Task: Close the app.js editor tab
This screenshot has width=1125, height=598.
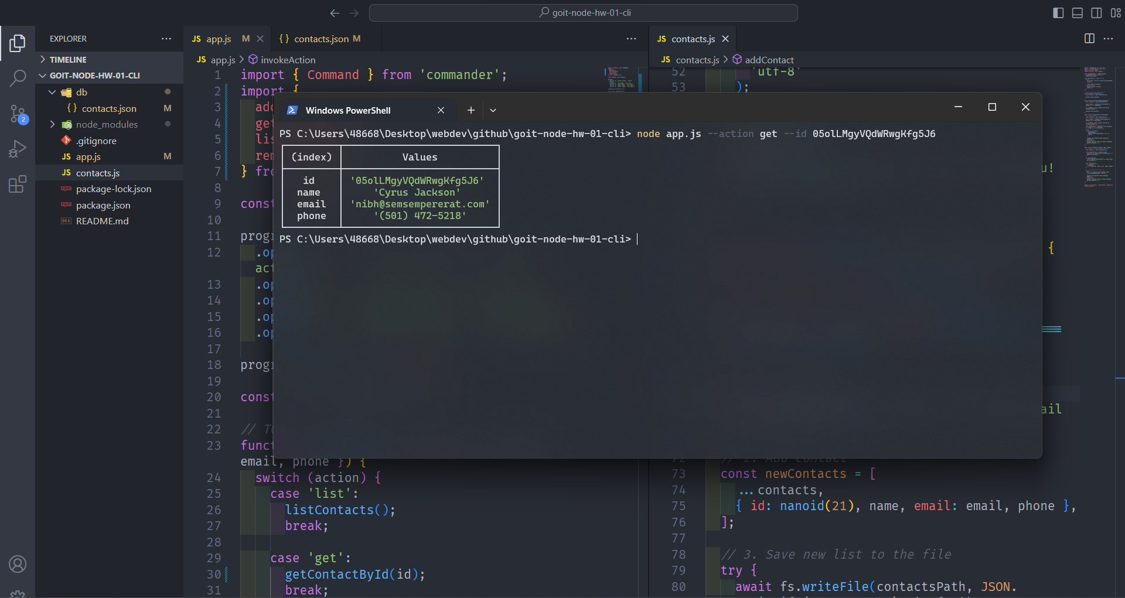Action: coord(260,39)
